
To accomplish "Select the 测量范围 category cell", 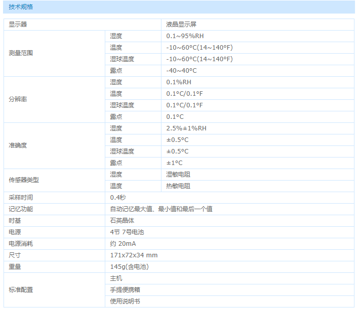I will [x=21, y=53].
